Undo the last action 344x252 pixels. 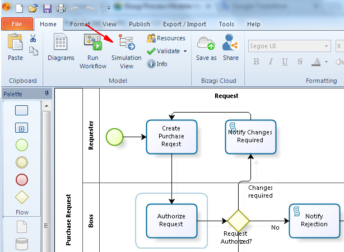(75, 9)
